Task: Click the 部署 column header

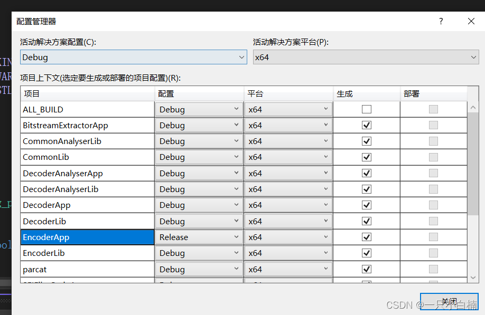Action: (433, 93)
